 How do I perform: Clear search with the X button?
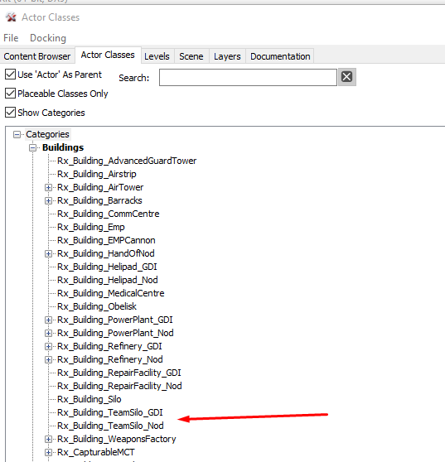click(347, 77)
